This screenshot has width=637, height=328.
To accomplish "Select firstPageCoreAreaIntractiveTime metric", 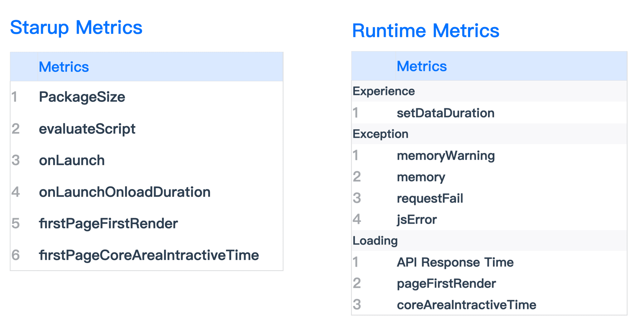I will (149, 255).
